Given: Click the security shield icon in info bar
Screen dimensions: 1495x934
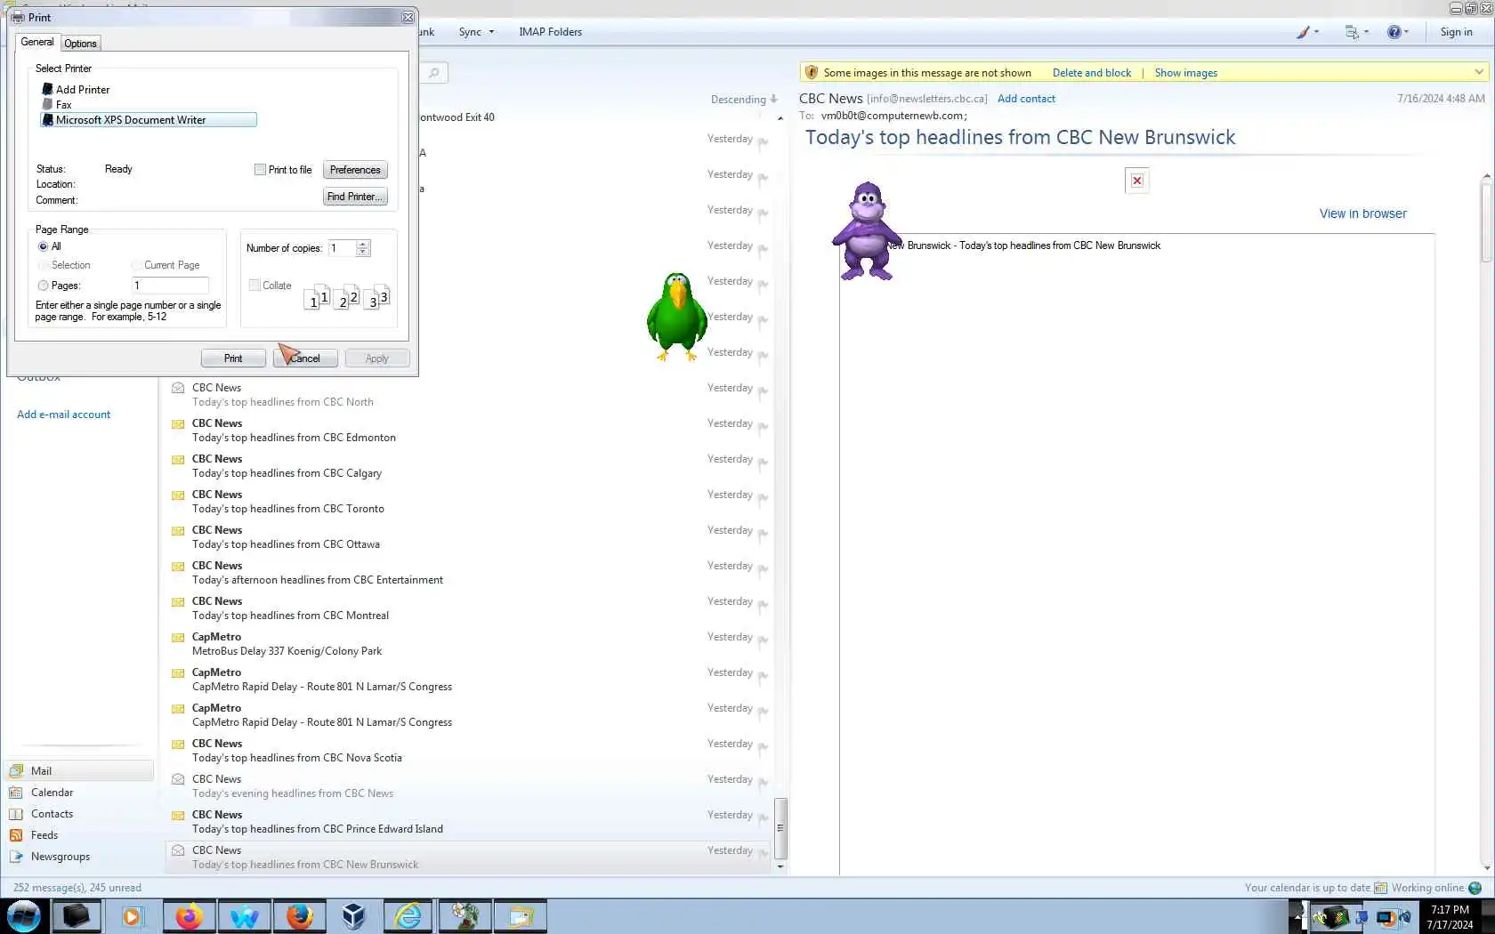Looking at the screenshot, I should tap(811, 72).
